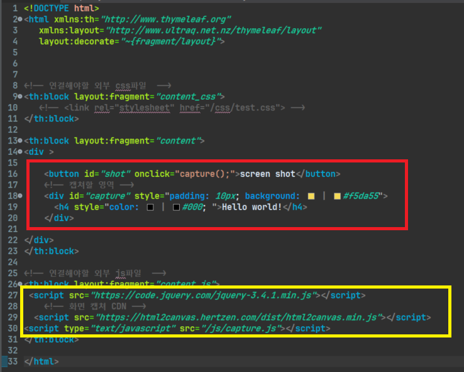Place cursor on "content_css" fragment value
Screen dimensions: 464x372
(188, 97)
